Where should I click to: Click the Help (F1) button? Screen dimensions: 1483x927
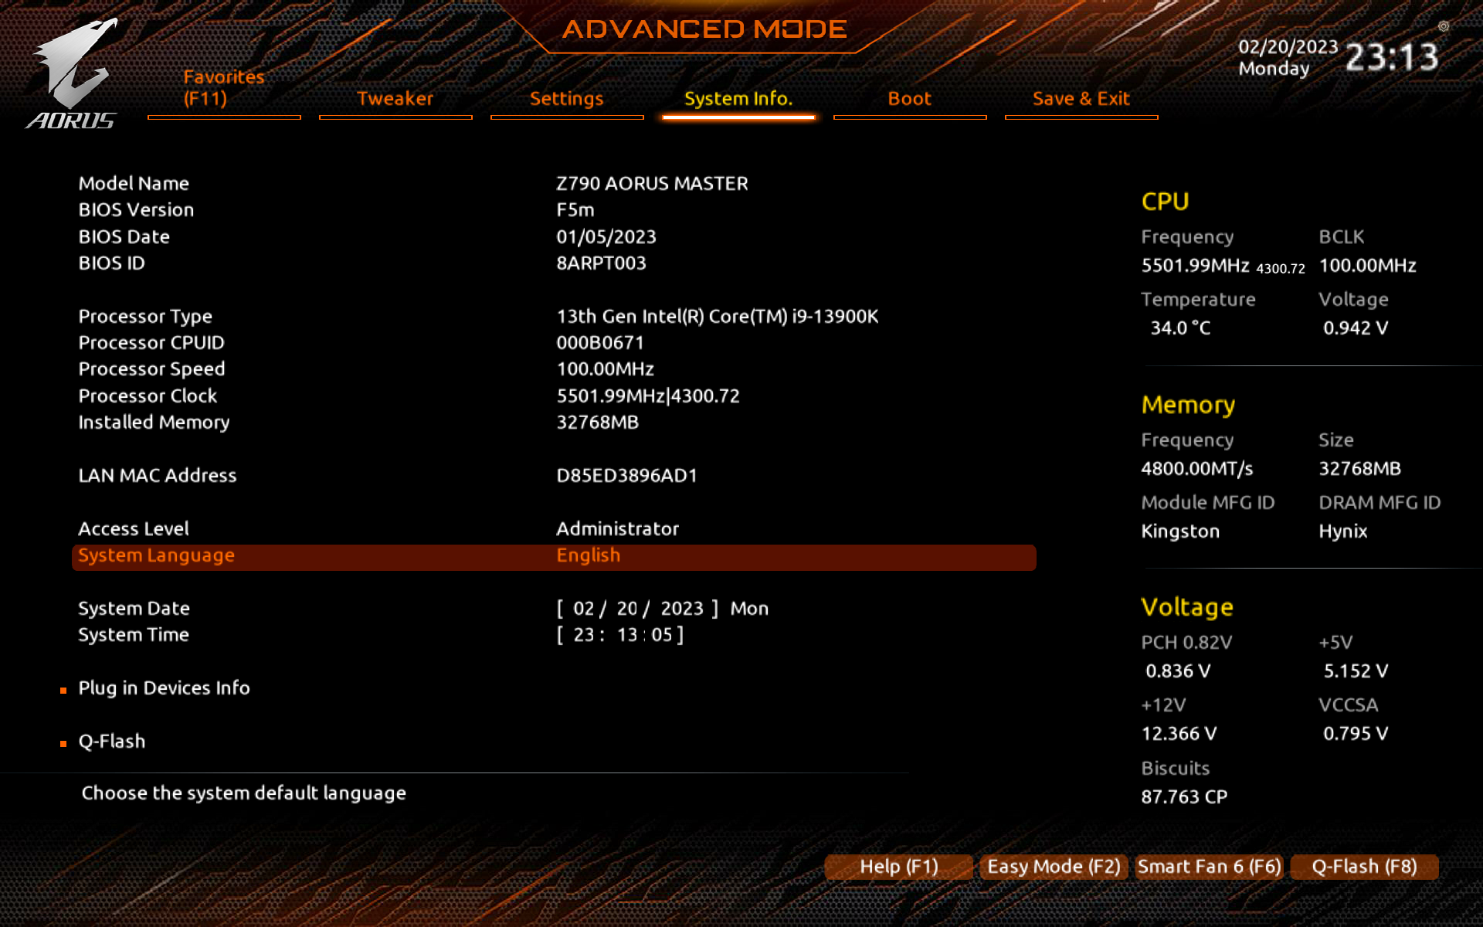[x=898, y=867]
